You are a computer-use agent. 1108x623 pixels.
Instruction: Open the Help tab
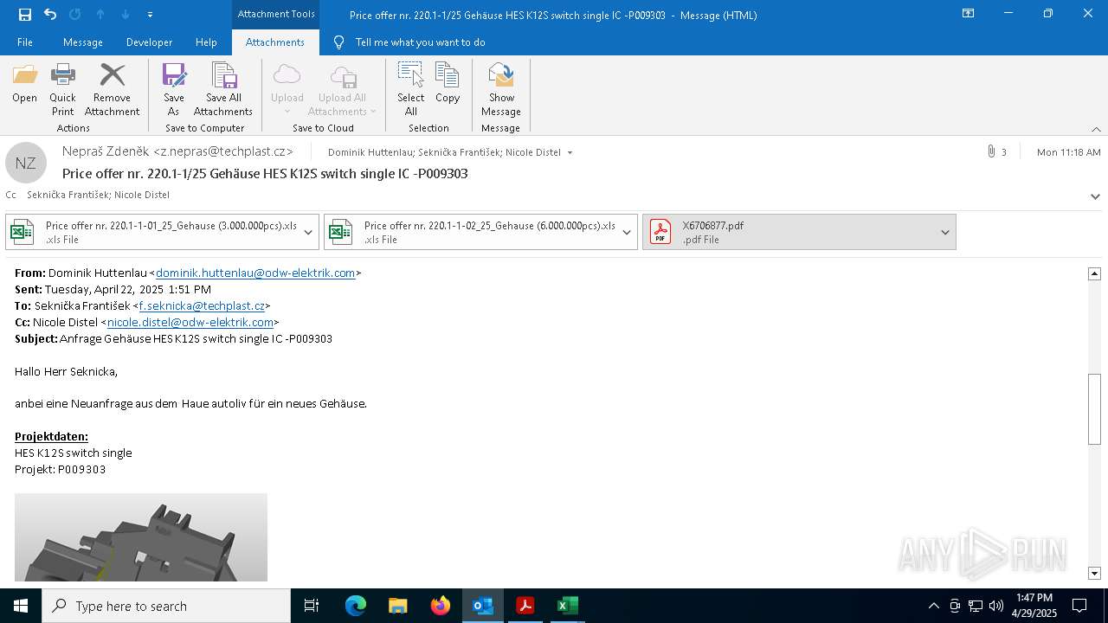coord(206,42)
